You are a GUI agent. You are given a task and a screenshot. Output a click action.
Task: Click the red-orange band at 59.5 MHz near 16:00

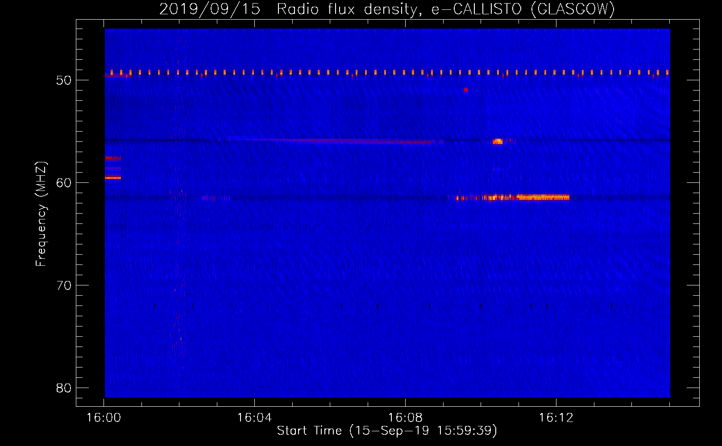(x=113, y=178)
